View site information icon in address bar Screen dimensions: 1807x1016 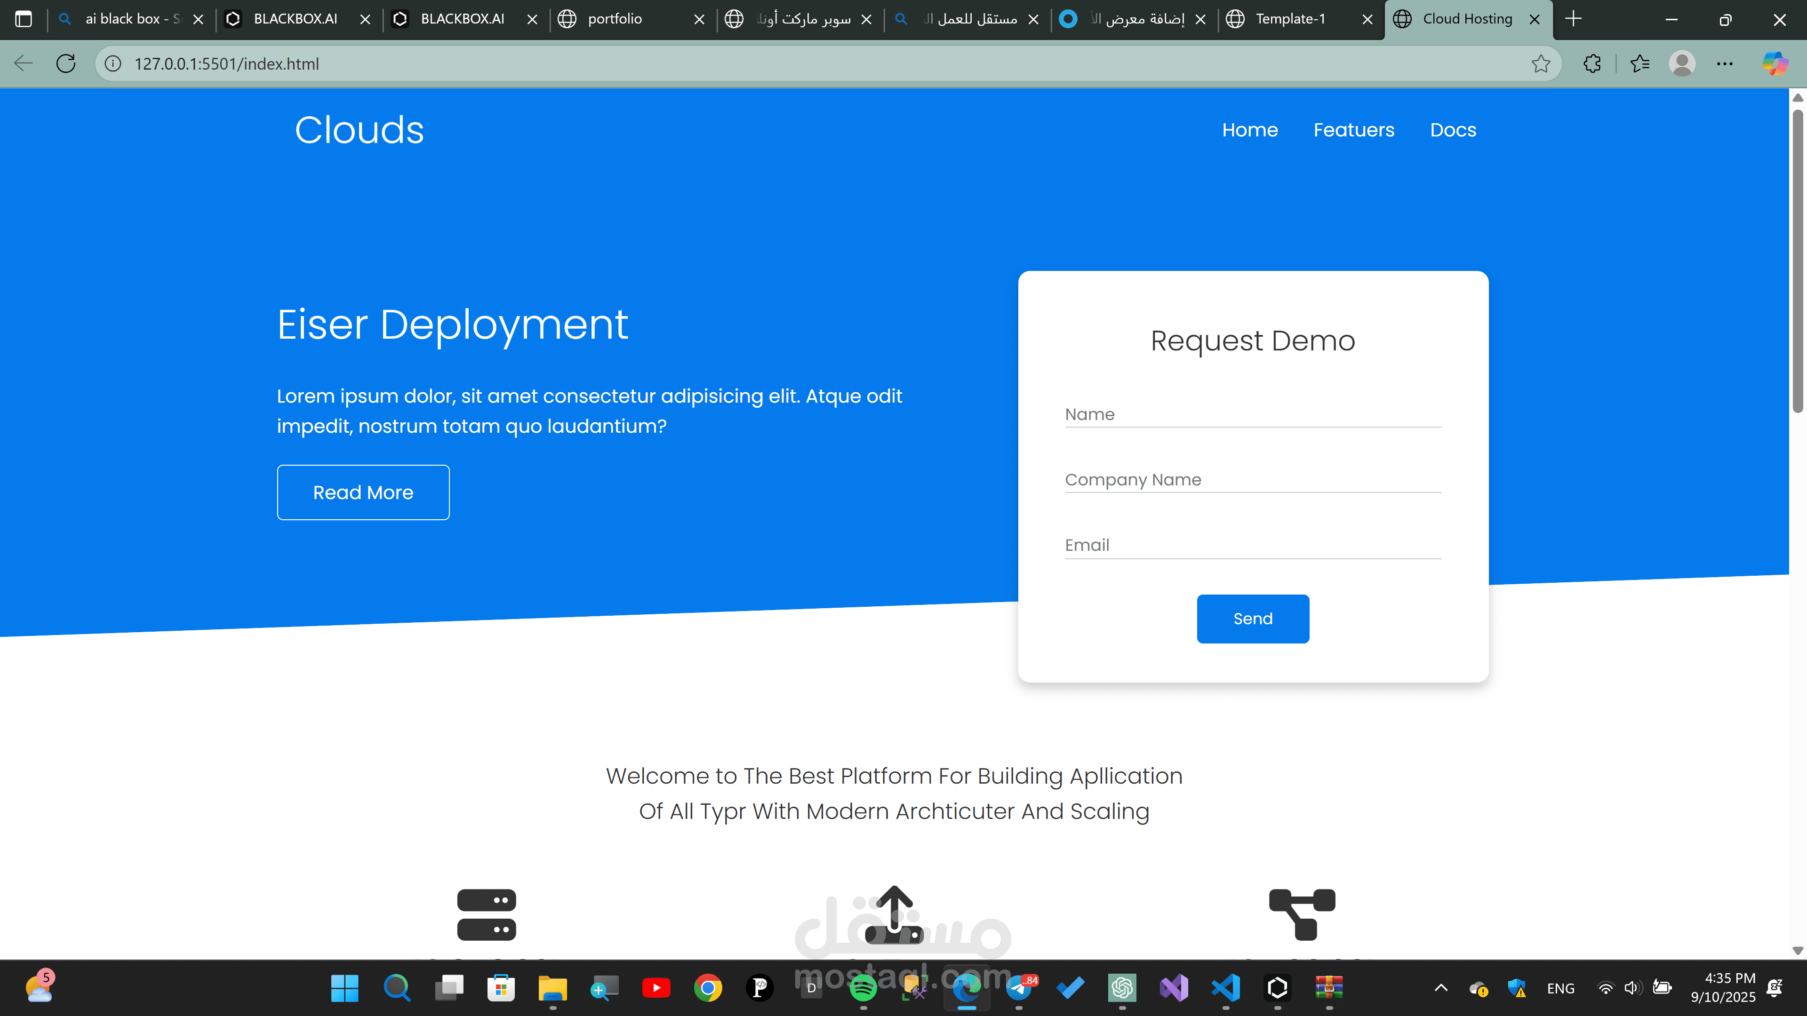click(x=113, y=64)
